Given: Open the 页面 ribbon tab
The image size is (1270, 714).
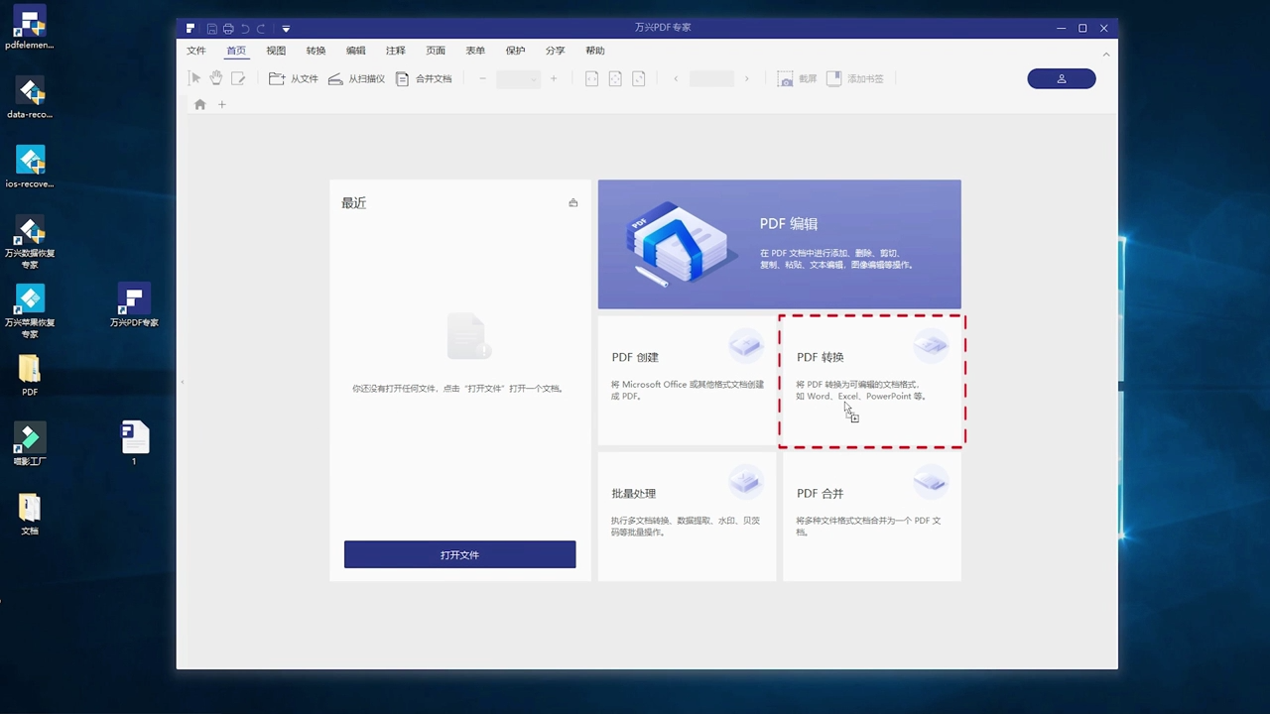Looking at the screenshot, I should (436, 51).
